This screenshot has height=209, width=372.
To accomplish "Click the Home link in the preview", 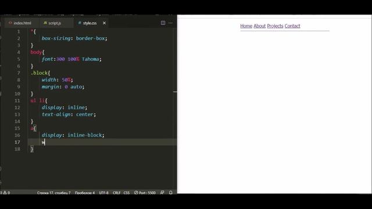I will tap(246, 26).
